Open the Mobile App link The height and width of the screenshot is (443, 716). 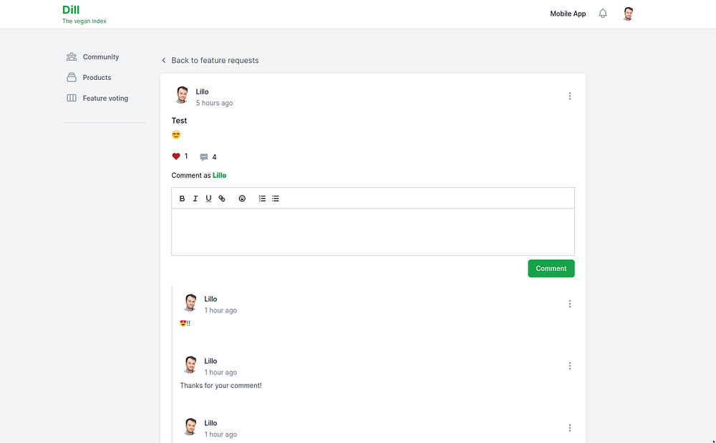point(568,14)
